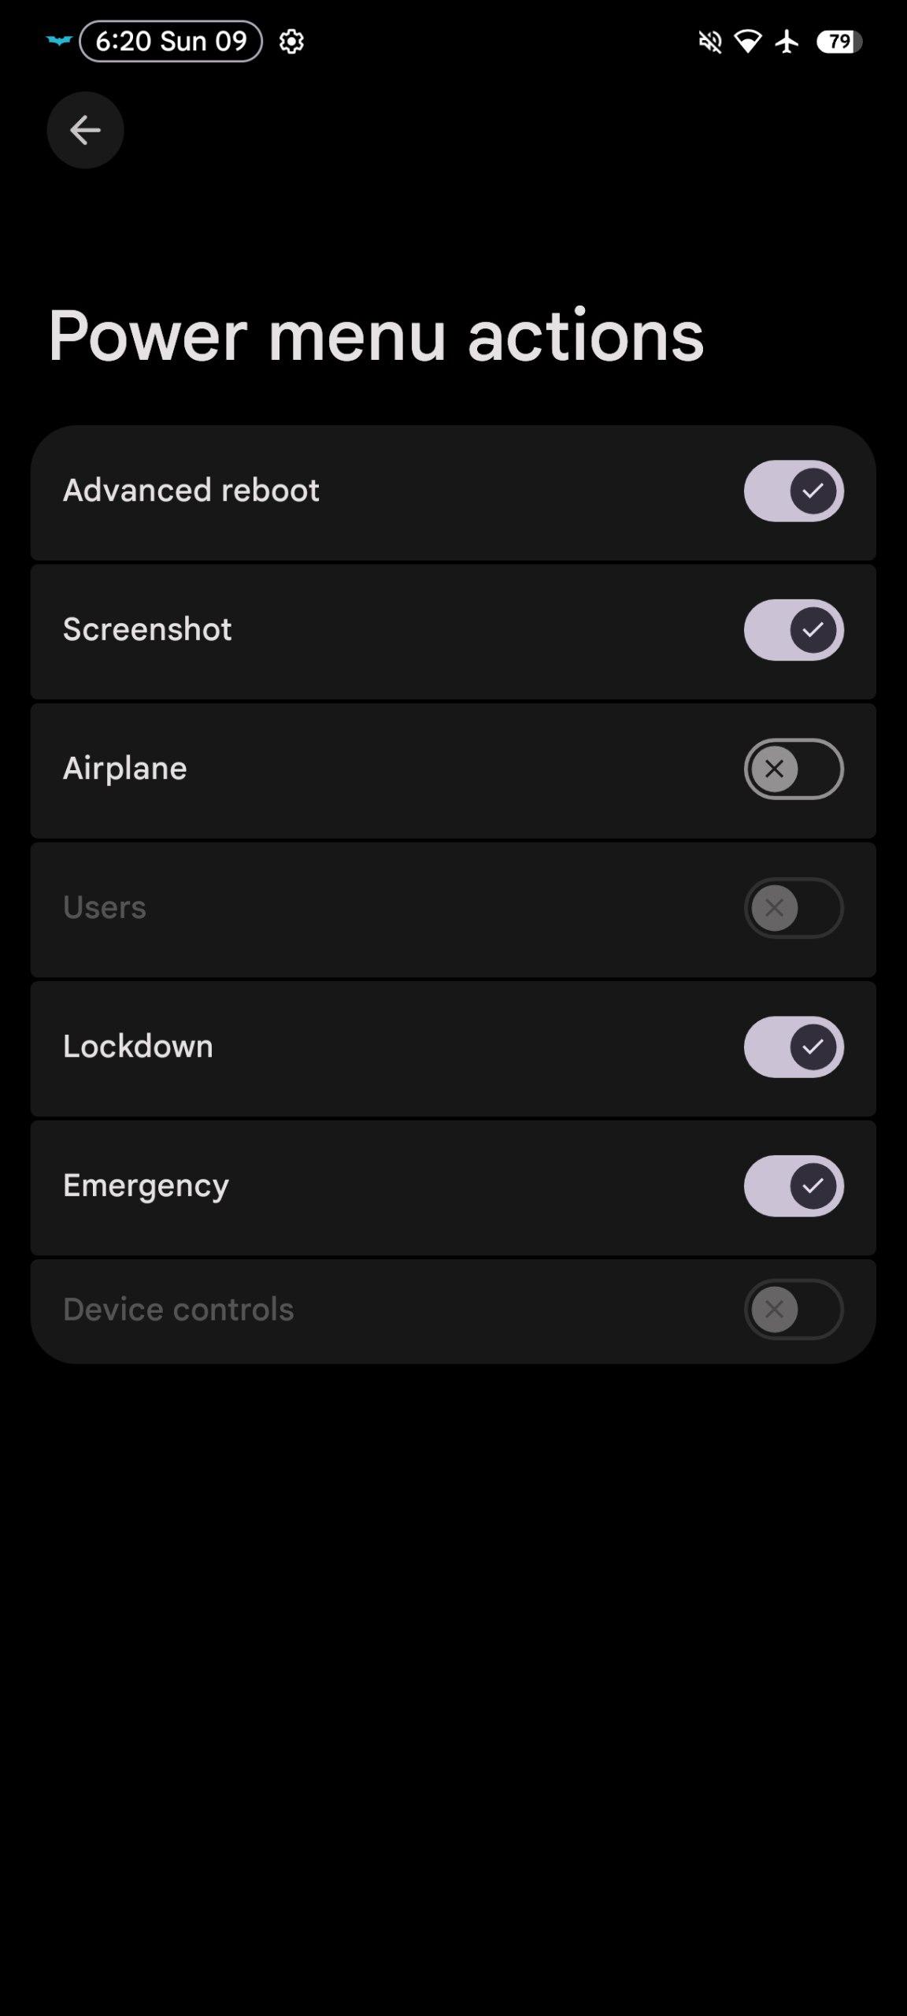Tap the bat logo in status bar
This screenshot has height=2016, width=907.
[x=59, y=41]
